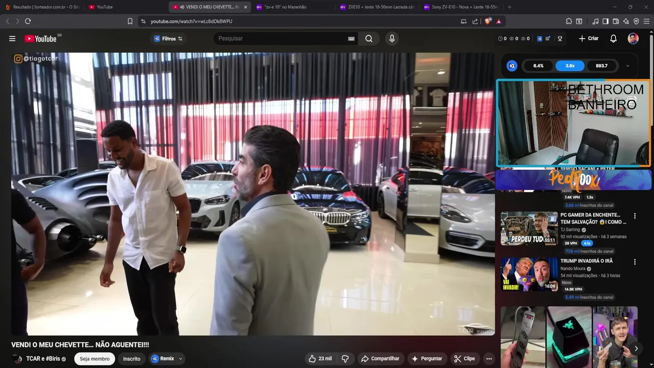The image size is (654, 368).
Task: Click the Clipe button
Action: [464, 358]
